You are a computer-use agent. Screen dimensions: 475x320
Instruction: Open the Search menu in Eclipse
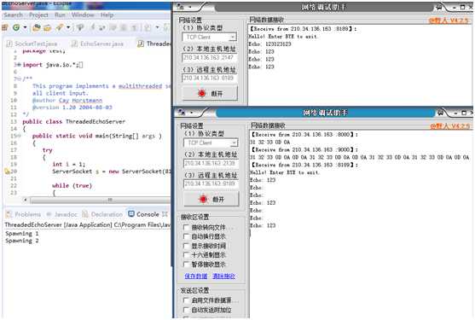coord(14,15)
